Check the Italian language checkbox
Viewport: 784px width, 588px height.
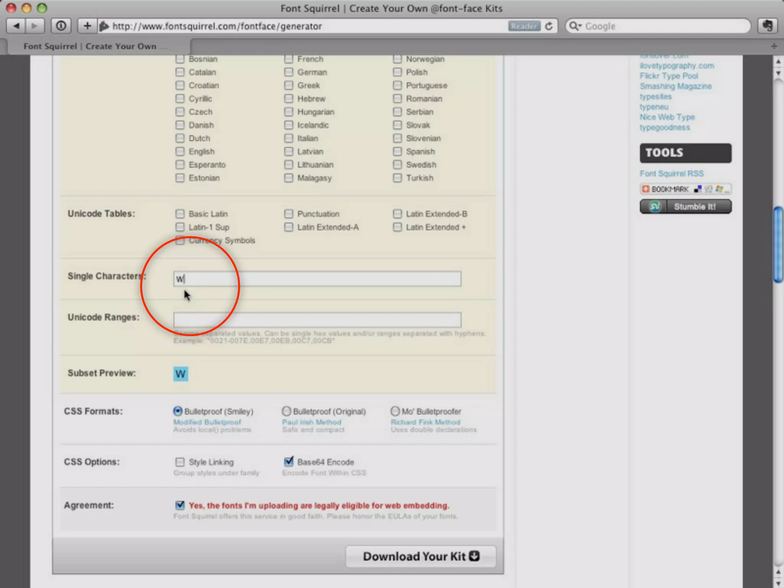pyautogui.click(x=289, y=138)
